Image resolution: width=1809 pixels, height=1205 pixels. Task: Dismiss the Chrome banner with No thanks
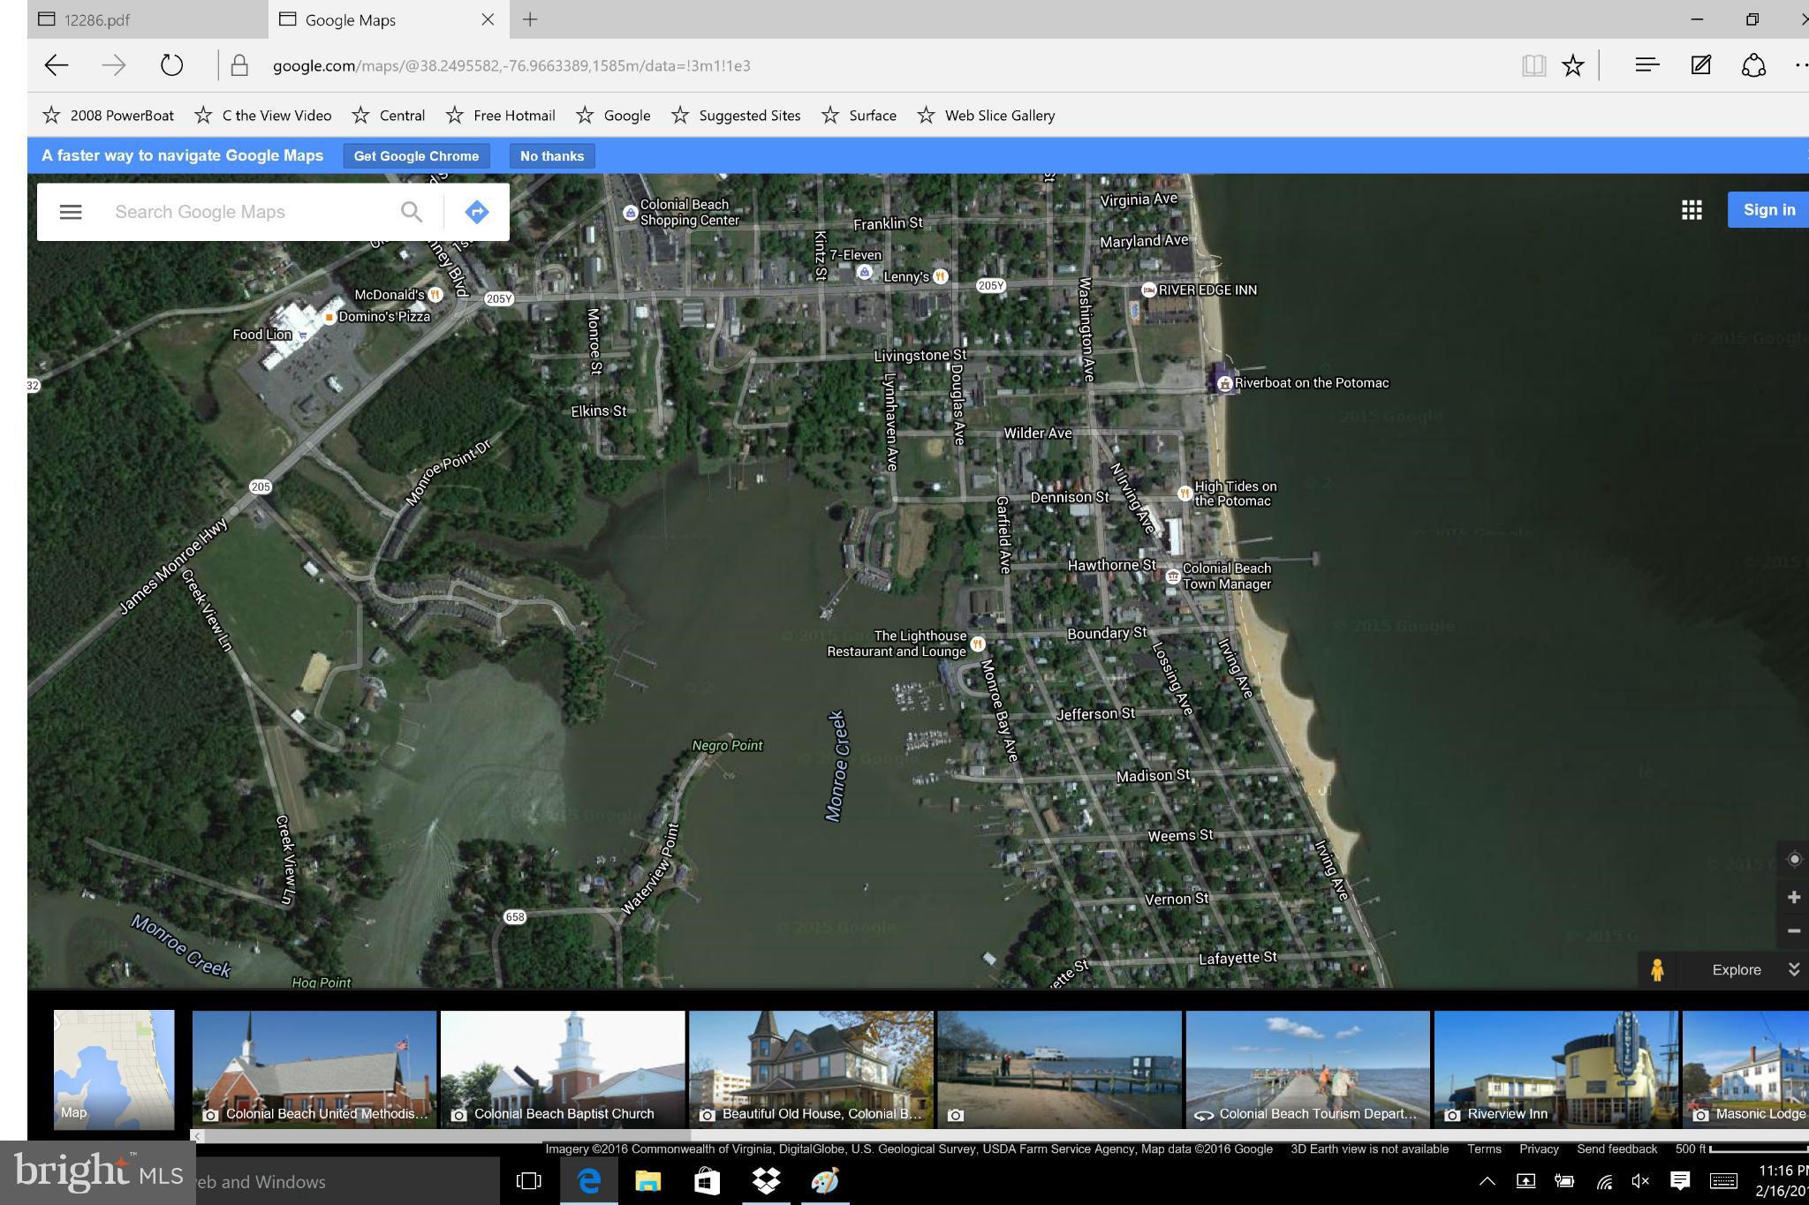click(551, 155)
